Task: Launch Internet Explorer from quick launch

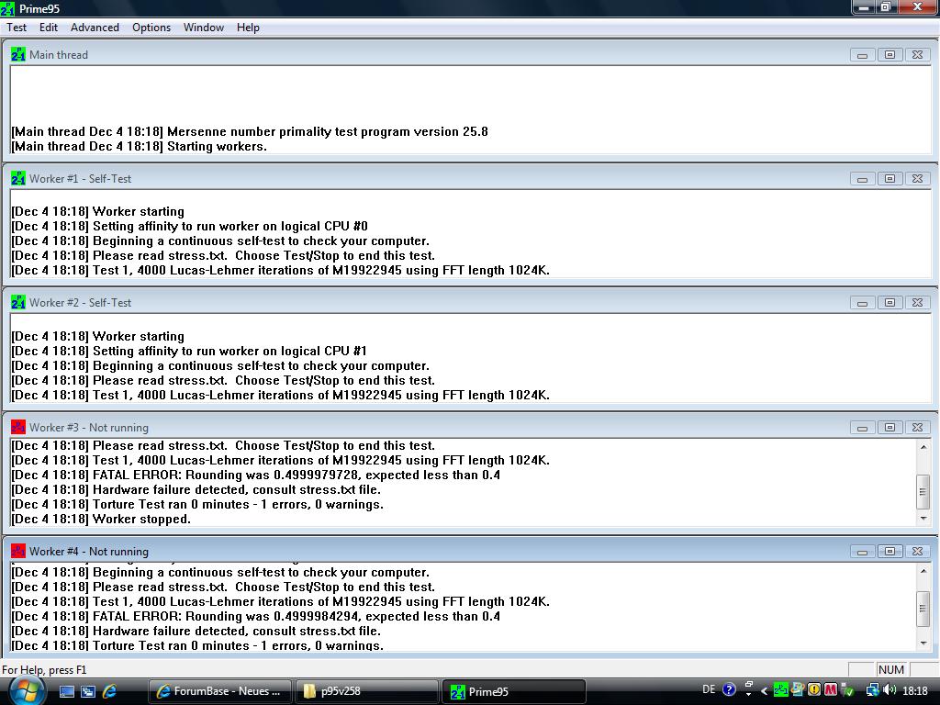Action: tap(110, 691)
